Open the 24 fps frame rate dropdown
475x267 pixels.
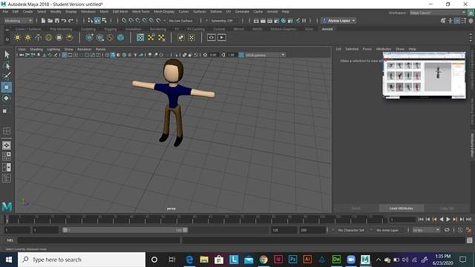pyautogui.click(x=426, y=230)
